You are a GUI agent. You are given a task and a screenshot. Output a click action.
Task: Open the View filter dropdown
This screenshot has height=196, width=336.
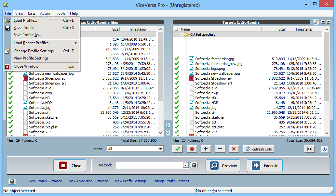(x=160, y=149)
